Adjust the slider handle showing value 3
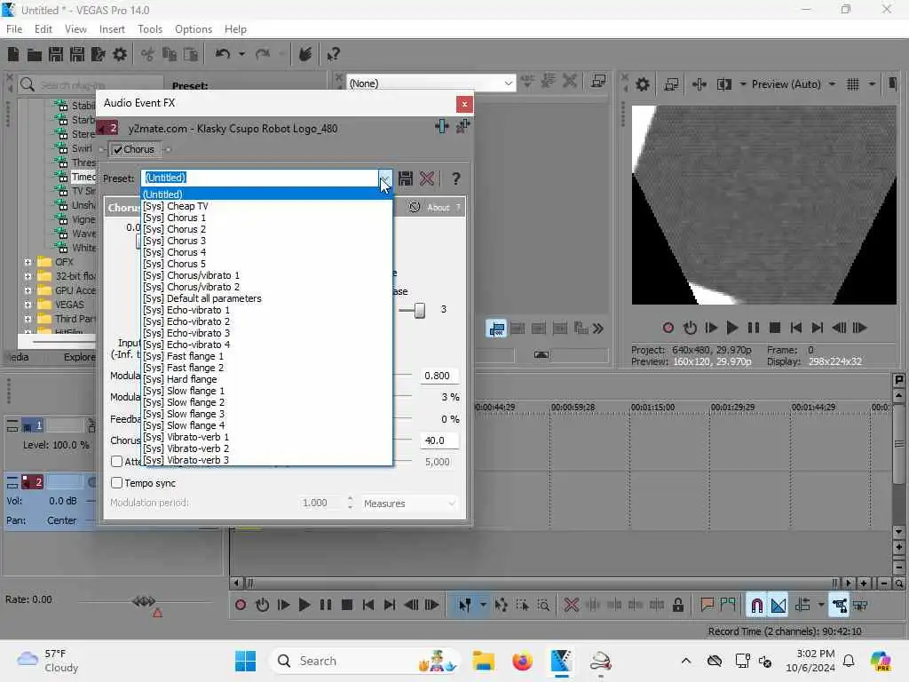Screen dimensions: 909x682 click(x=420, y=310)
